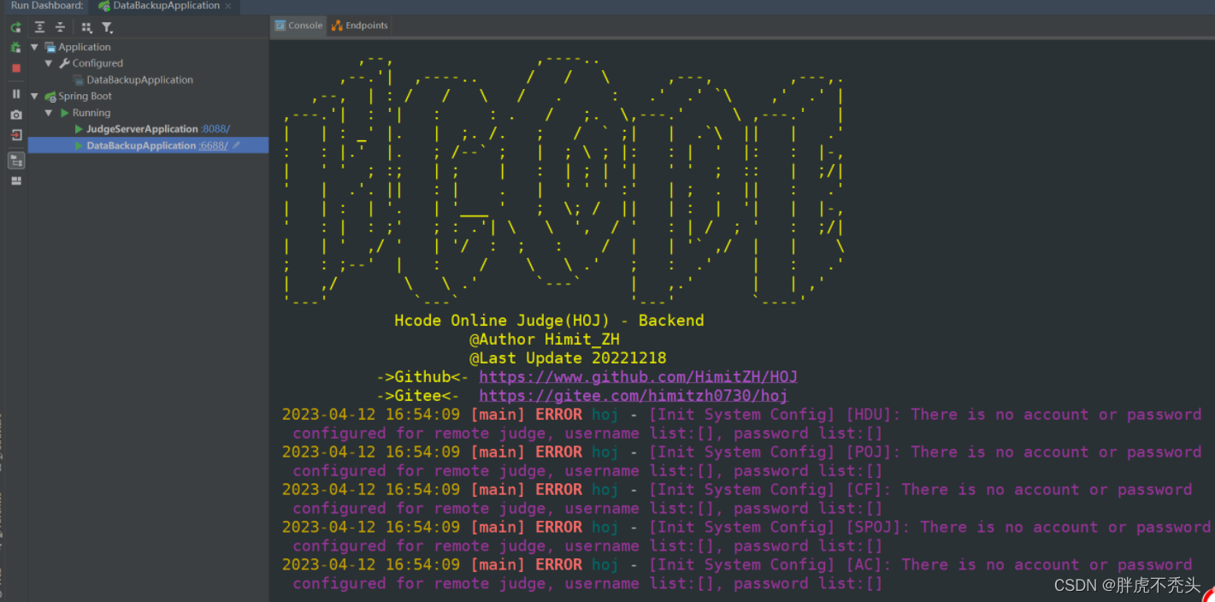Select the Application group label
The height and width of the screenshot is (602, 1215).
click(x=84, y=47)
